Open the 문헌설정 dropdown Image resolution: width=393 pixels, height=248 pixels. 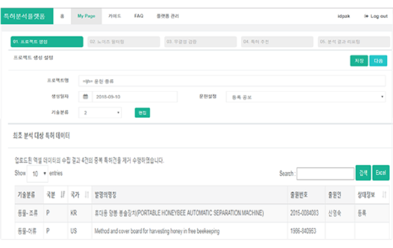click(305, 97)
